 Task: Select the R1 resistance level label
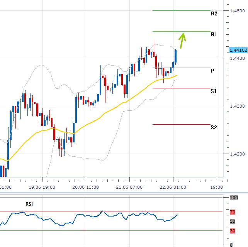(x=214, y=34)
